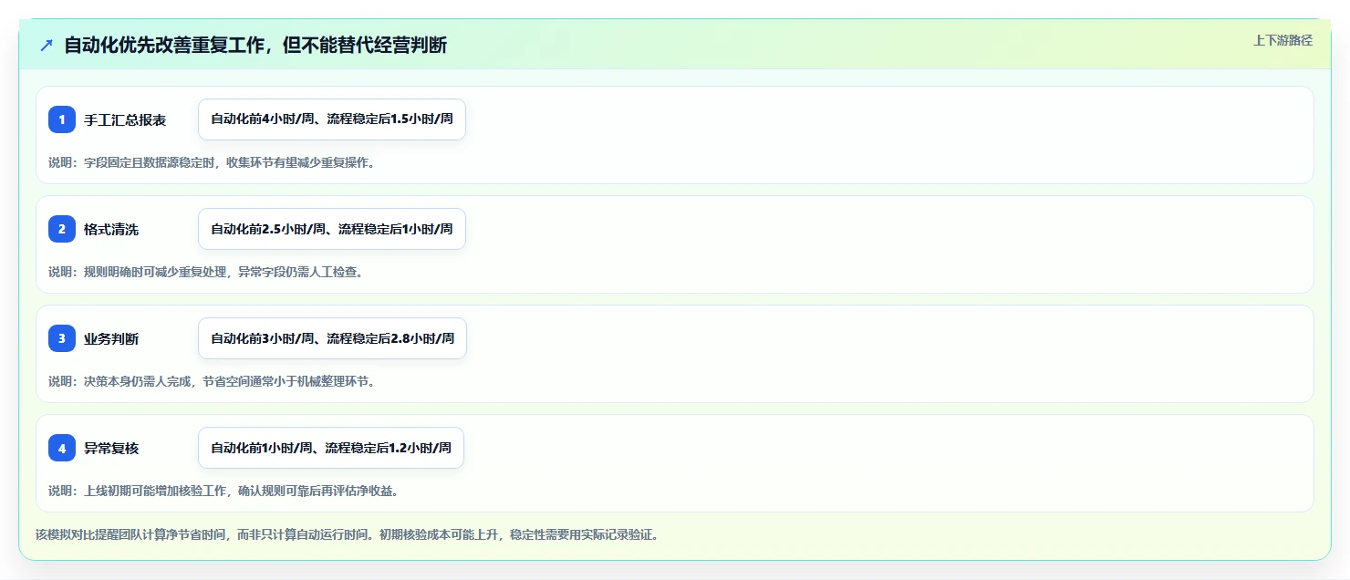Click the footer text 该模拟对比提醒团队计算净节省时间
The width and height of the screenshot is (1350, 580).
pyautogui.click(x=347, y=534)
